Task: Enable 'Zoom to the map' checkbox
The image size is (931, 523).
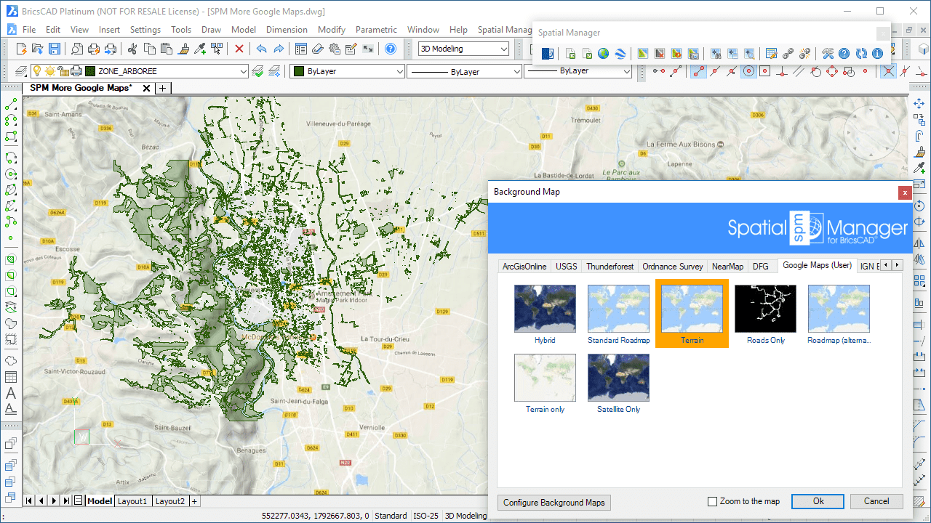Action: 713,501
